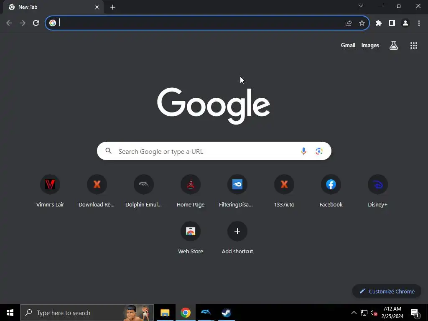Toggle the Chrome side panel

click(392, 23)
